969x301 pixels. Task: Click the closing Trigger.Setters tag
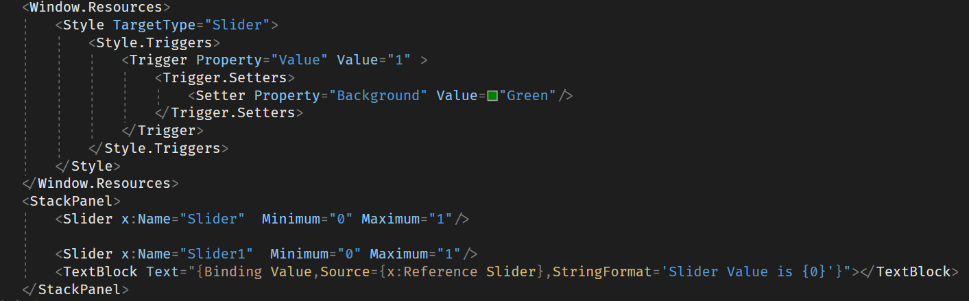(229, 112)
